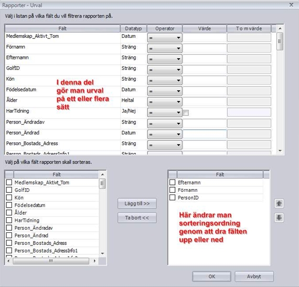299x287 pixels.
Task: Open the operator dropdown for Medlemskap_Aktivt_Tom
Action: pos(165,38)
